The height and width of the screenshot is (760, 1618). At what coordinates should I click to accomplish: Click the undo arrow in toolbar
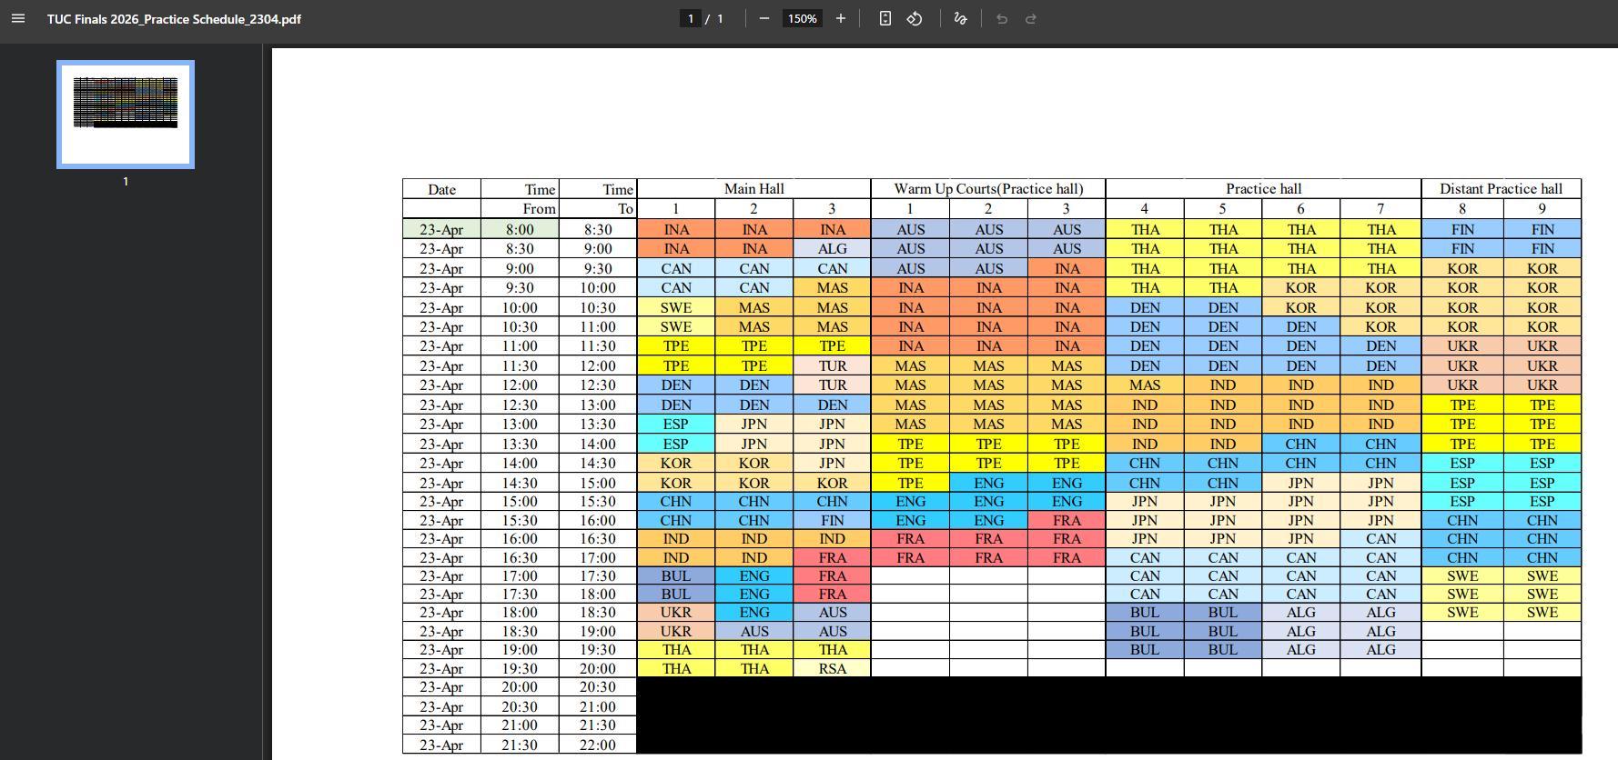tap(1002, 18)
